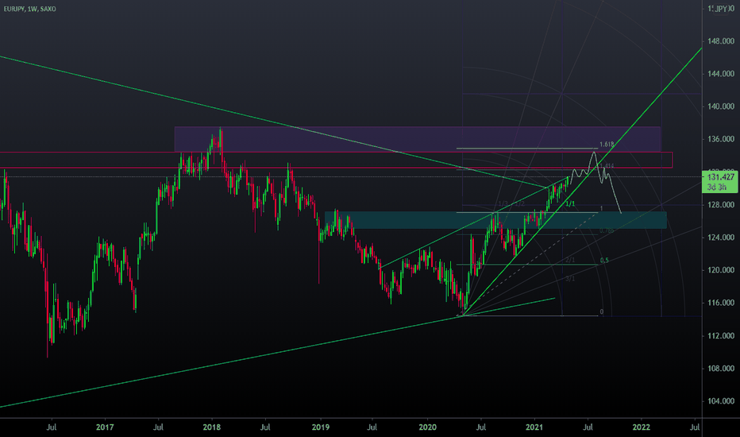Select the 0.5 Fibonacci level label
740x437 pixels.
click(x=604, y=261)
